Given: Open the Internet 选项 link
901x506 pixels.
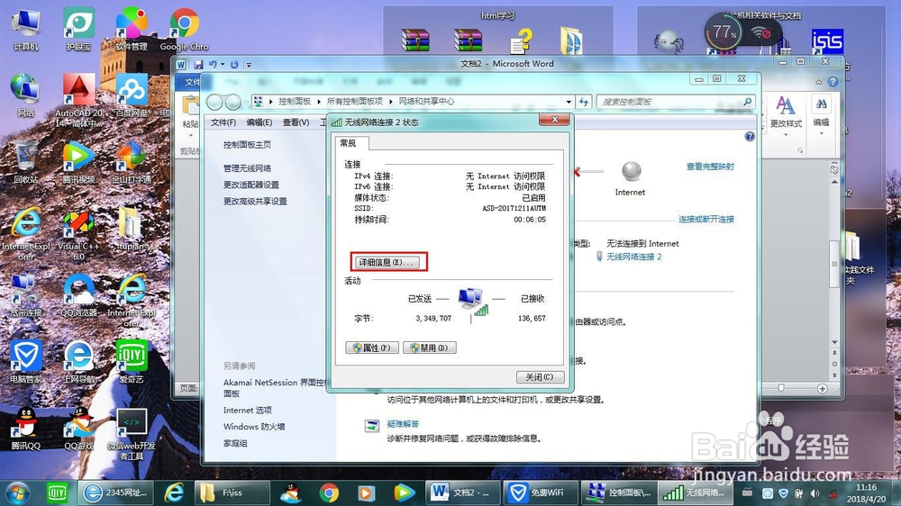Looking at the screenshot, I should click(248, 410).
